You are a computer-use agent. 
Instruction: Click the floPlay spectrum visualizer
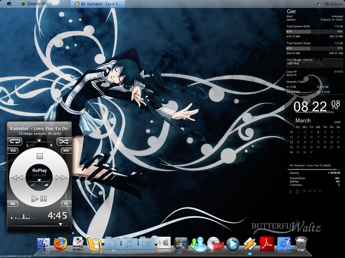pyautogui.click(x=23, y=217)
